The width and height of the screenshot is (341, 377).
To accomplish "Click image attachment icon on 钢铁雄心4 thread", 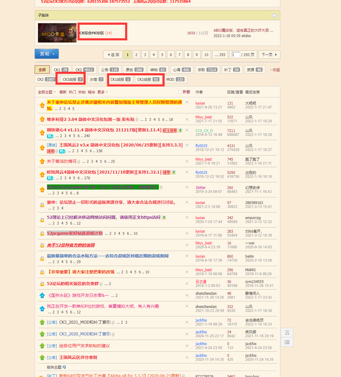I will 180,130.
